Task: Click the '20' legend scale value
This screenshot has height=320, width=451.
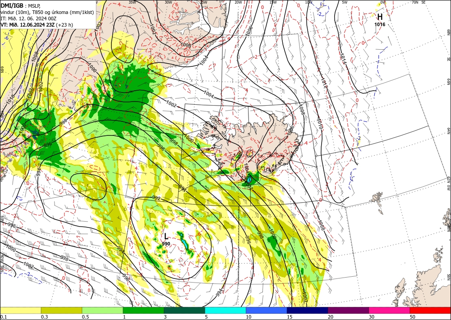Action: (x=331, y=317)
